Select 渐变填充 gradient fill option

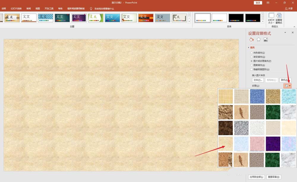click(258, 57)
